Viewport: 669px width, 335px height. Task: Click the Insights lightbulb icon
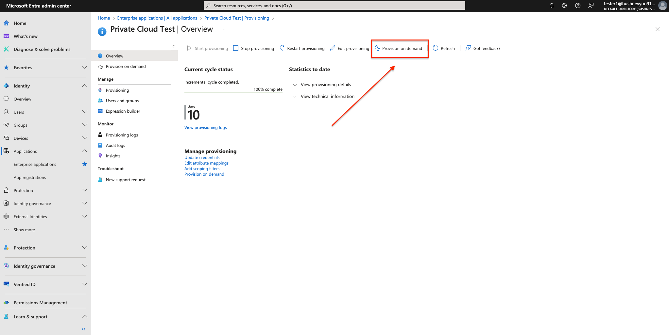(100, 156)
